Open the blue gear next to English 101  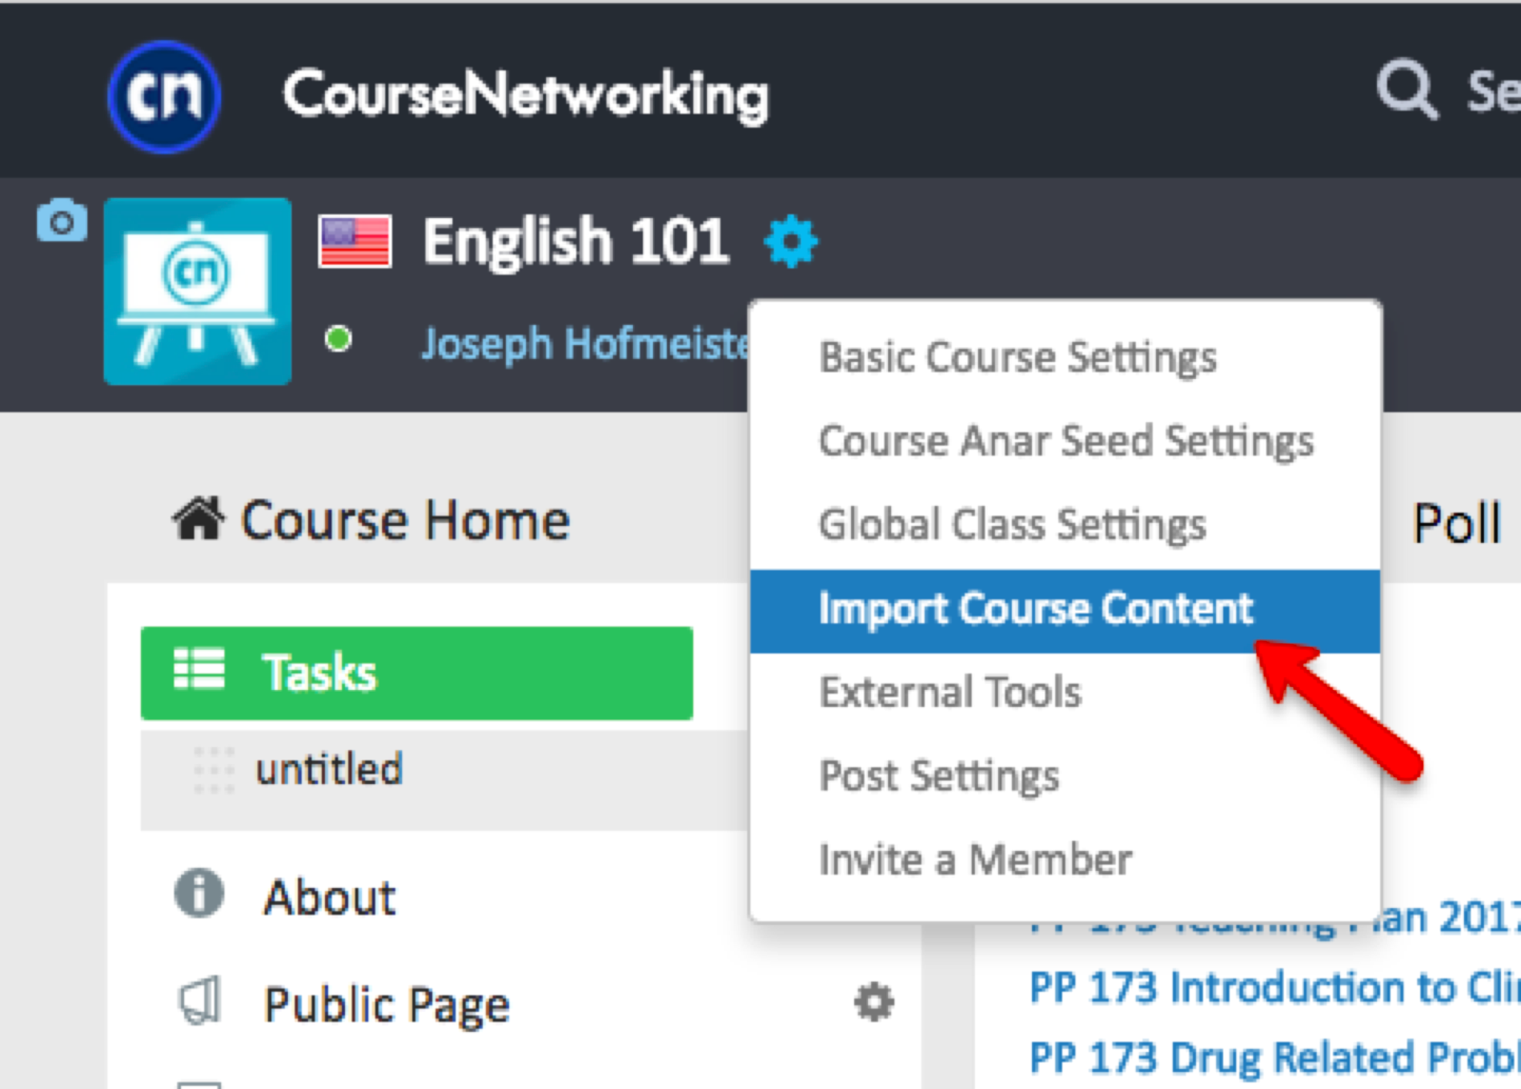tap(790, 241)
